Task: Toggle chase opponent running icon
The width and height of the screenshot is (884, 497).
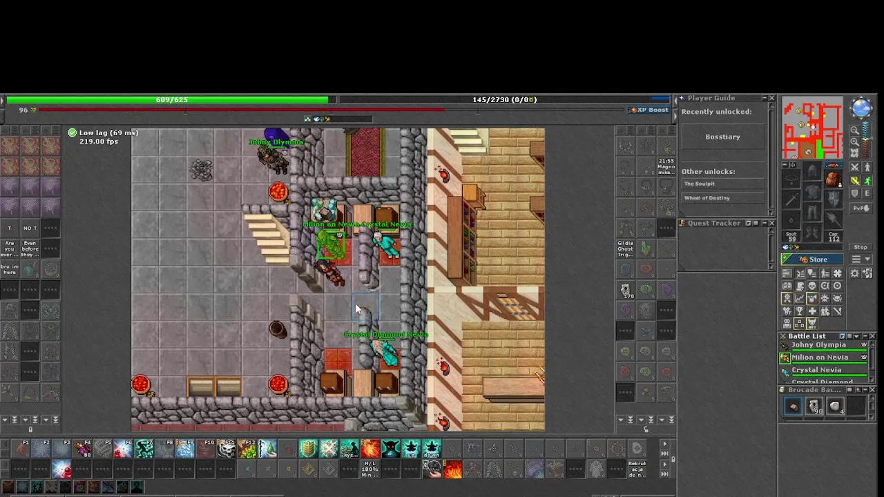Action: point(867,181)
